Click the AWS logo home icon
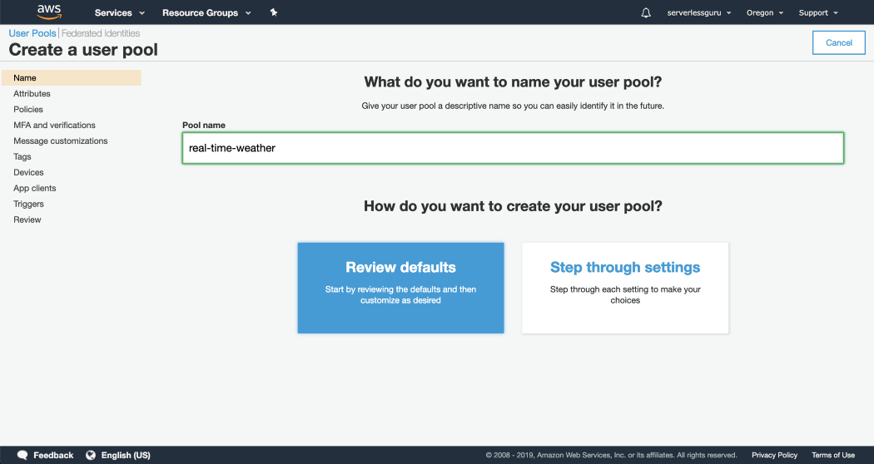The width and height of the screenshot is (874, 464). coord(49,12)
